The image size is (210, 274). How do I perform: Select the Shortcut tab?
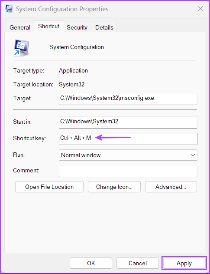[48, 26]
